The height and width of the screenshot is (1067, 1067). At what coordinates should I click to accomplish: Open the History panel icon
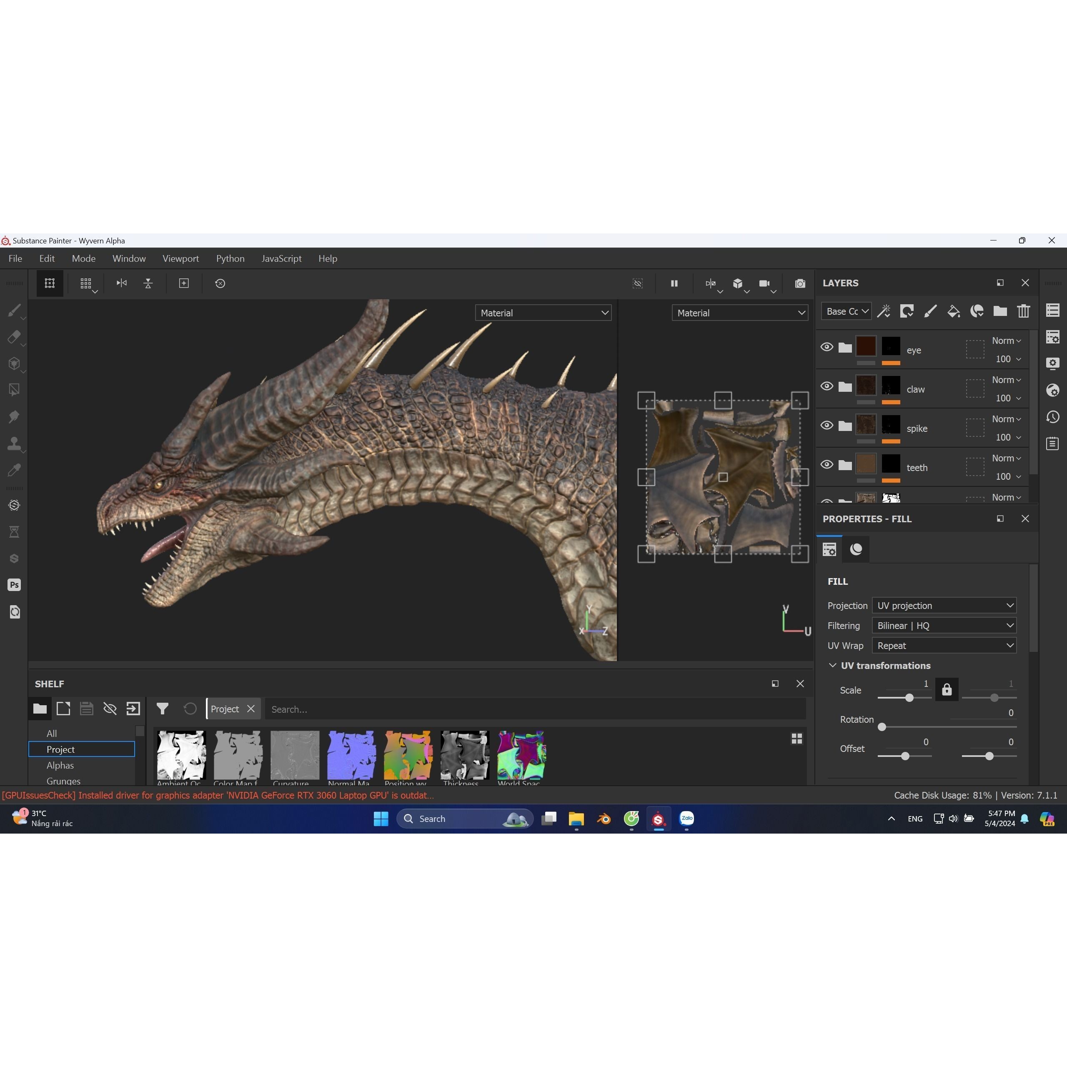coord(1053,417)
